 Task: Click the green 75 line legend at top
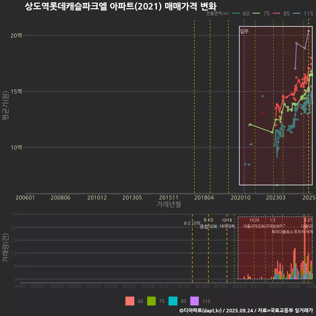(x=261, y=13)
